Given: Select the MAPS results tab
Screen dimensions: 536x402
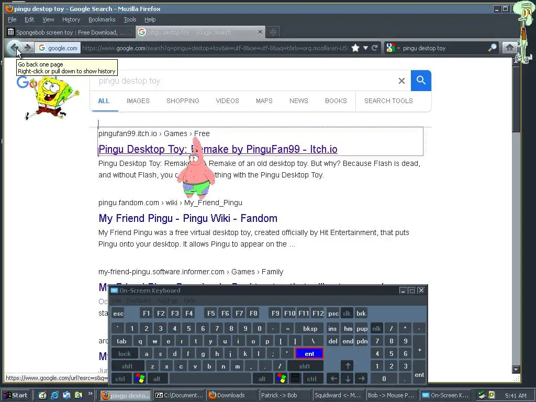Looking at the screenshot, I should coord(264,101).
